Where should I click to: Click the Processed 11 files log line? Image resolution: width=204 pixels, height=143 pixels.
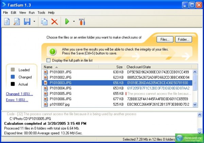[x=42, y=128]
